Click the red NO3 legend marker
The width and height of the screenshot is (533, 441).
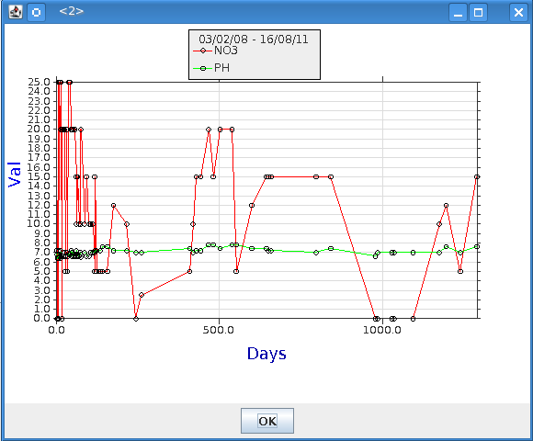pos(203,51)
